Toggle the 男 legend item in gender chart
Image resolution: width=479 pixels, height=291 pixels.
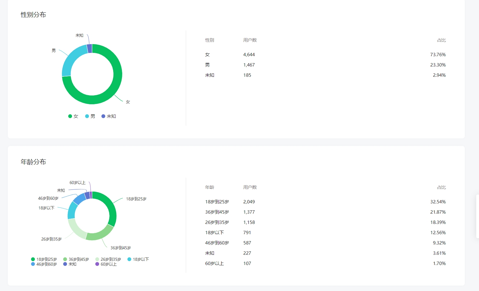pyautogui.click(x=90, y=116)
